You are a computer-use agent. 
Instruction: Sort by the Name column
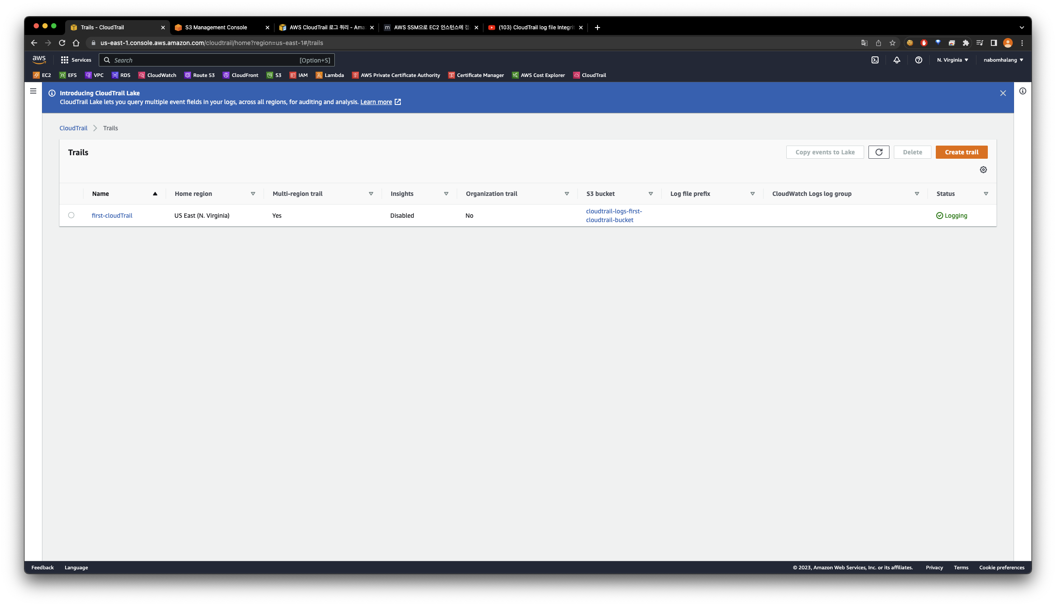pyautogui.click(x=125, y=194)
